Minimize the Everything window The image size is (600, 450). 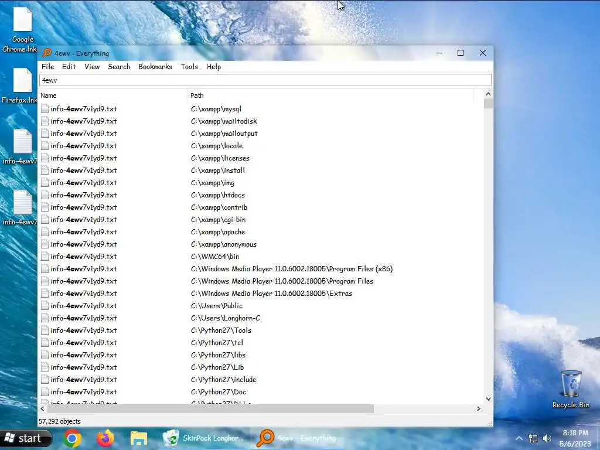439,53
